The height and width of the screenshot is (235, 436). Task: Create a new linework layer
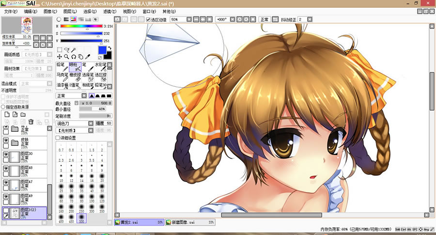pos(15,114)
